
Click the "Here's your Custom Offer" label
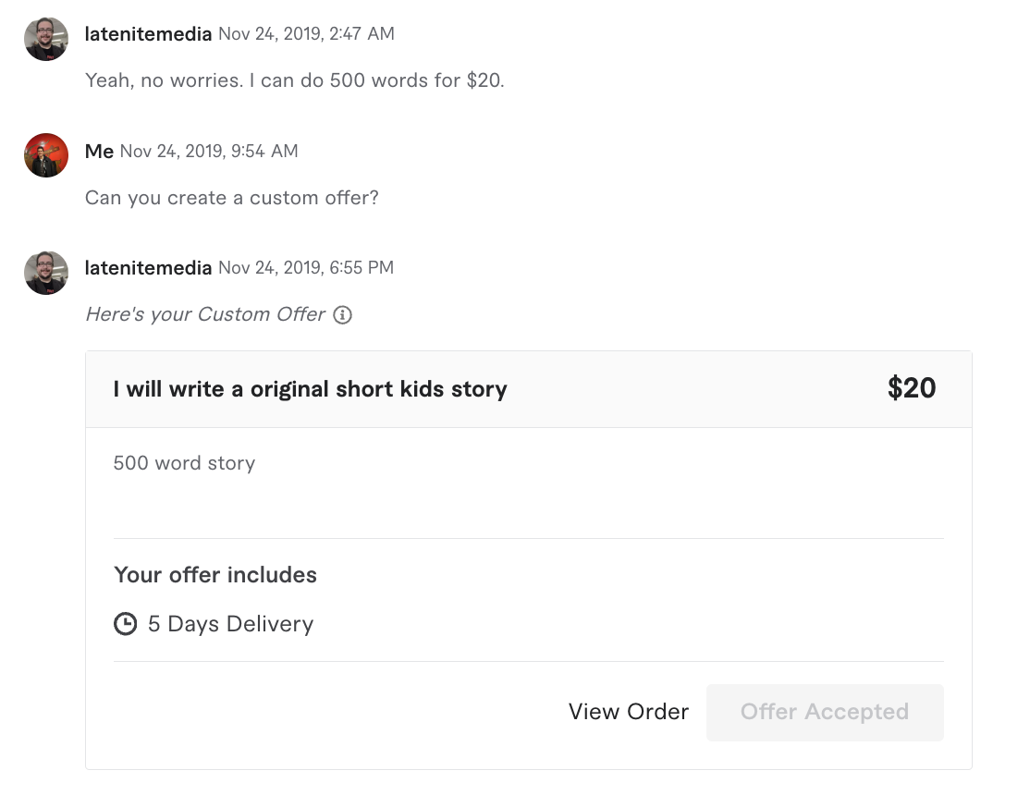coord(205,314)
